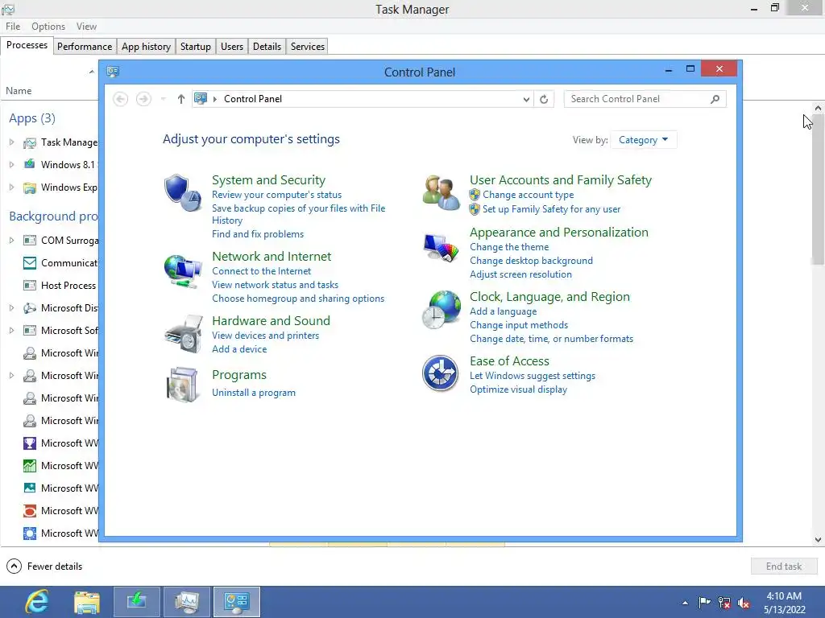
Task: Expand the Windows Explorer app row
Action: (11, 187)
